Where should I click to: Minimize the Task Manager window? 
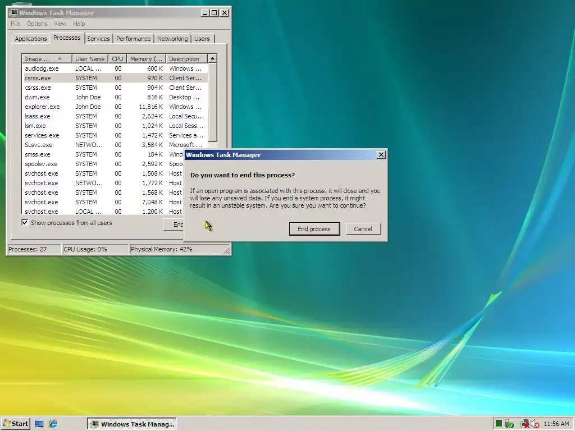pos(205,13)
